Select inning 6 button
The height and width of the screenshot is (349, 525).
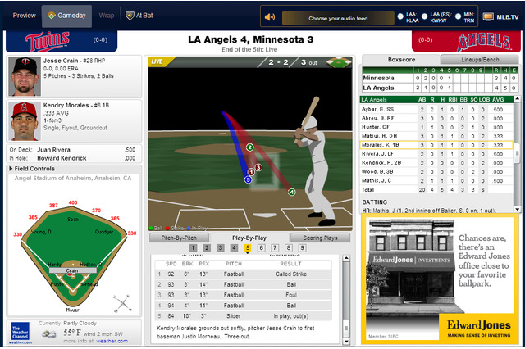[261, 247]
